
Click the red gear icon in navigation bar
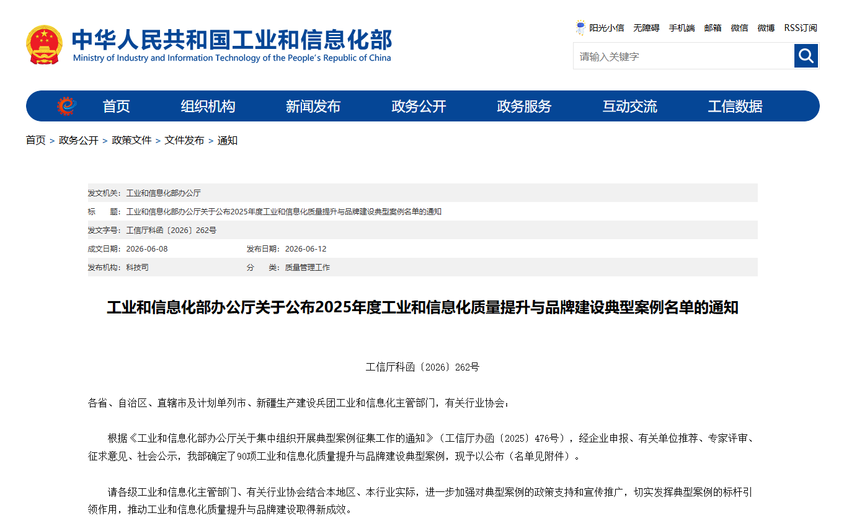pyautogui.click(x=66, y=106)
